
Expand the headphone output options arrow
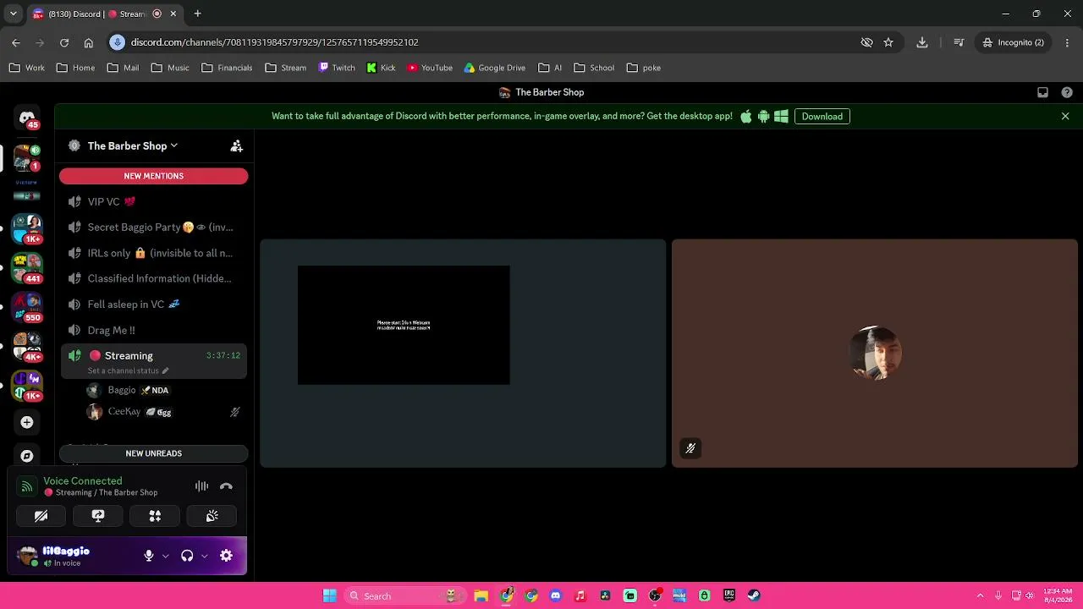(x=204, y=556)
